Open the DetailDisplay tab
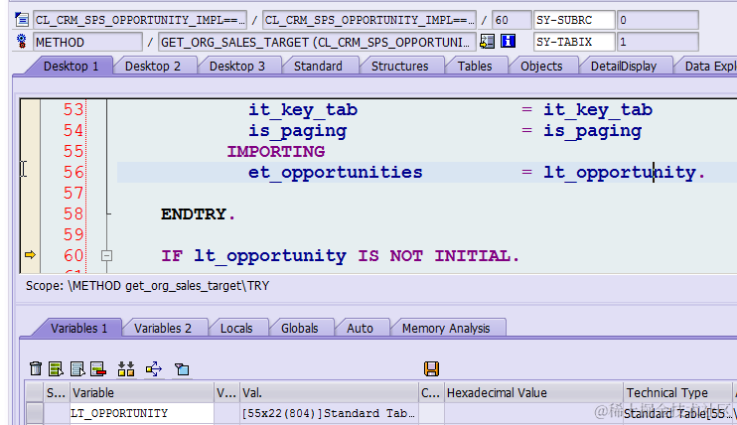The height and width of the screenshot is (425, 737). pyautogui.click(x=624, y=67)
